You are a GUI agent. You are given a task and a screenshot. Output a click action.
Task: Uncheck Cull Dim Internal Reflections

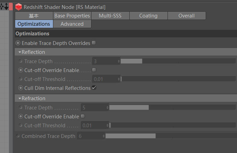(x=94, y=88)
